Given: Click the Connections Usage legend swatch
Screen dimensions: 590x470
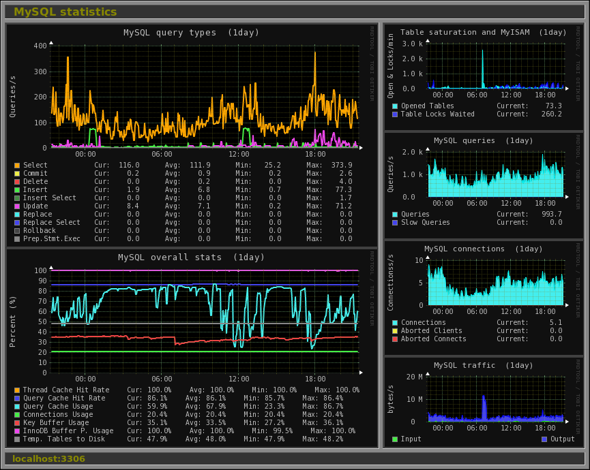Looking at the screenshot, I should pyautogui.click(x=17, y=415).
